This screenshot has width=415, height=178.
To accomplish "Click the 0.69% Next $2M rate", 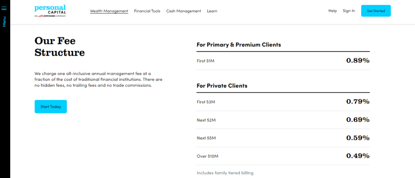I will coord(358,120).
